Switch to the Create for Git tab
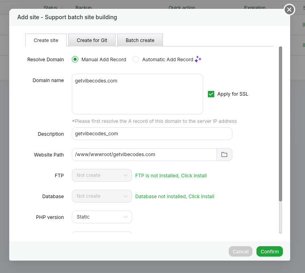 92,40
